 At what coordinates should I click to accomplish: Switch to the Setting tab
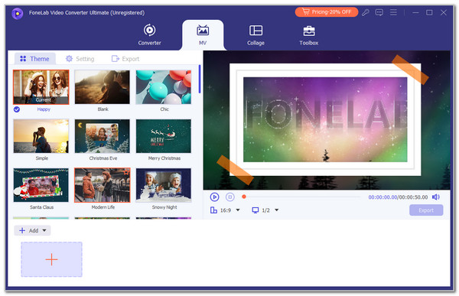[80, 59]
